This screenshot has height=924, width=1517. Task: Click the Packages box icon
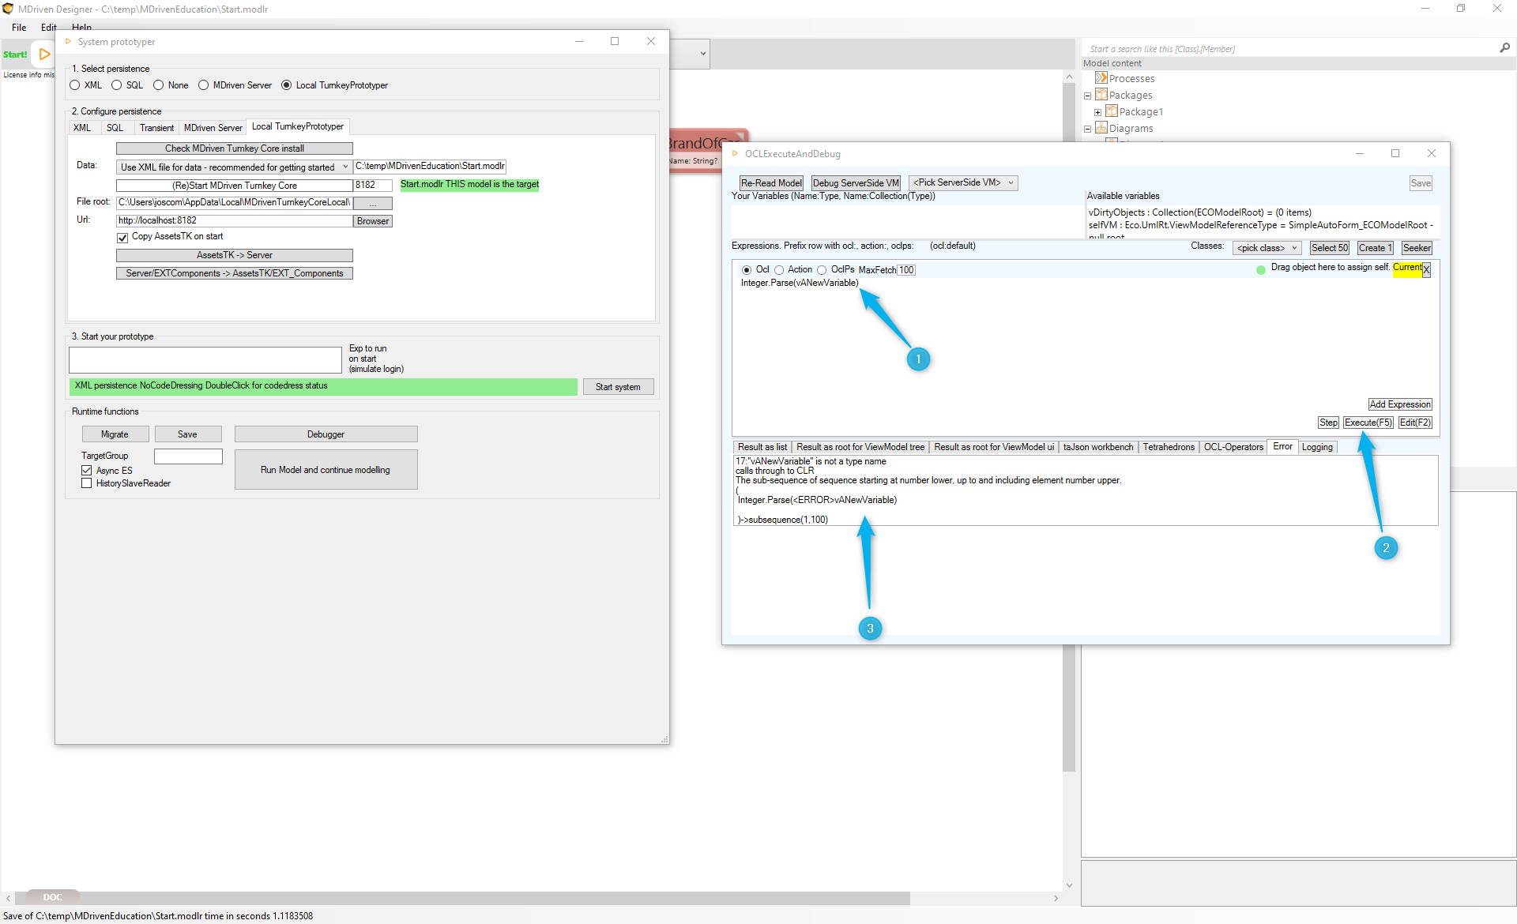(x=1101, y=95)
